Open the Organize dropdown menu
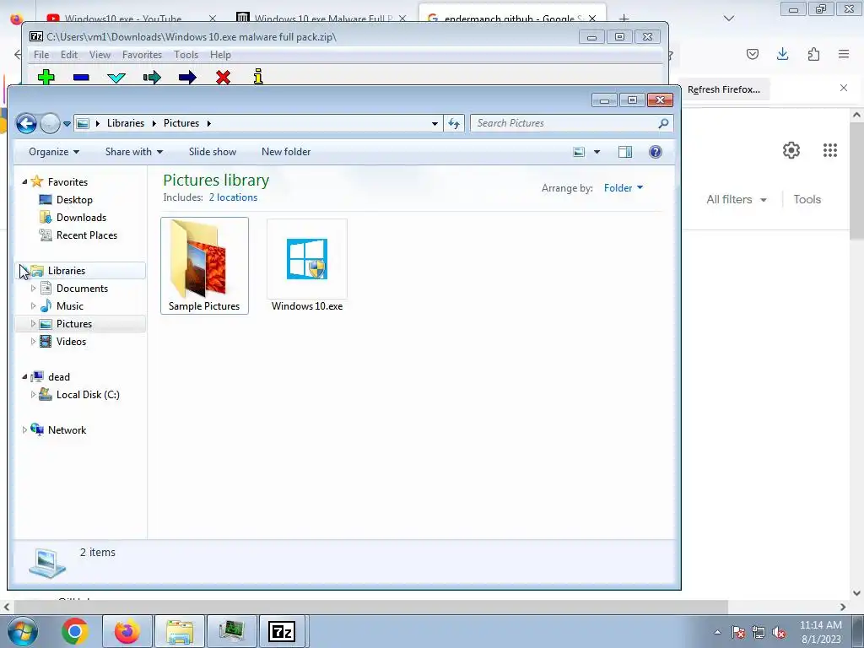Image resolution: width=864 pixels, height=648 pixels. (x=54, y=152)
